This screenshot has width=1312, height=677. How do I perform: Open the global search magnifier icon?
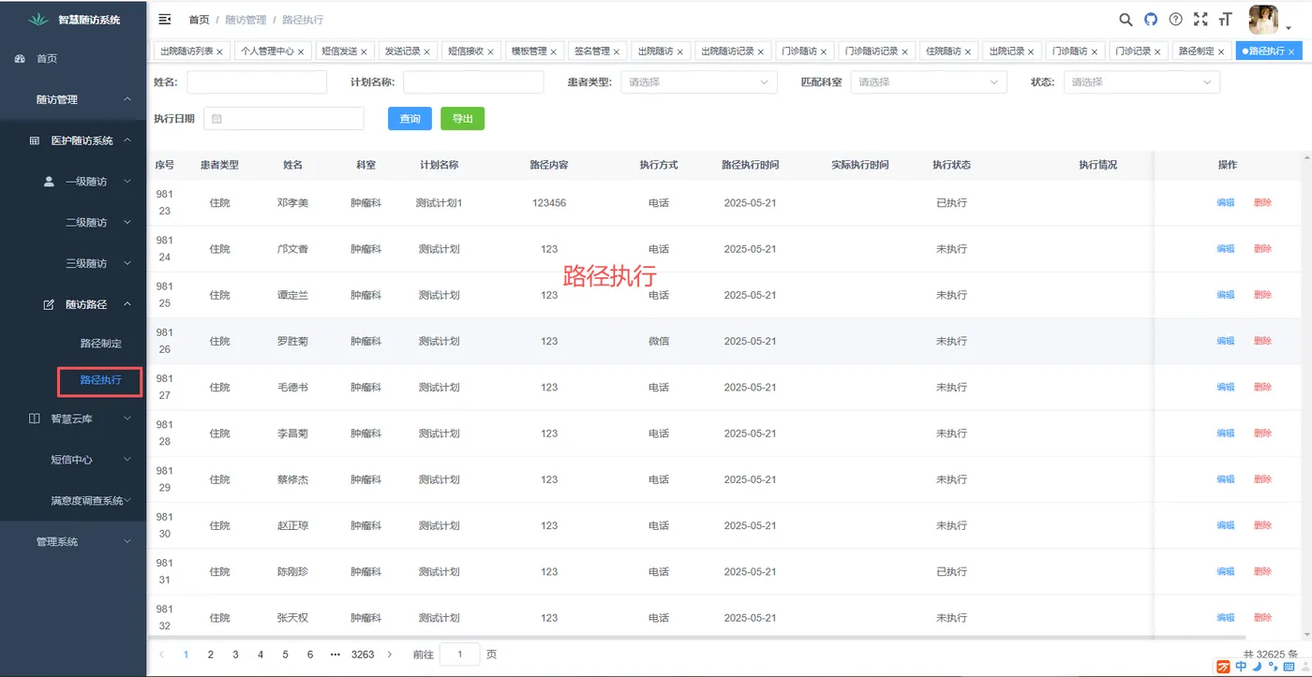(1125, 19)
